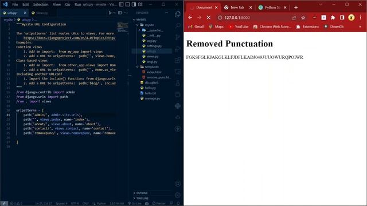This screenshot has height=206, width=367.
Task: Open errors and warnings in status bar
Action: [x=16, y=204]
